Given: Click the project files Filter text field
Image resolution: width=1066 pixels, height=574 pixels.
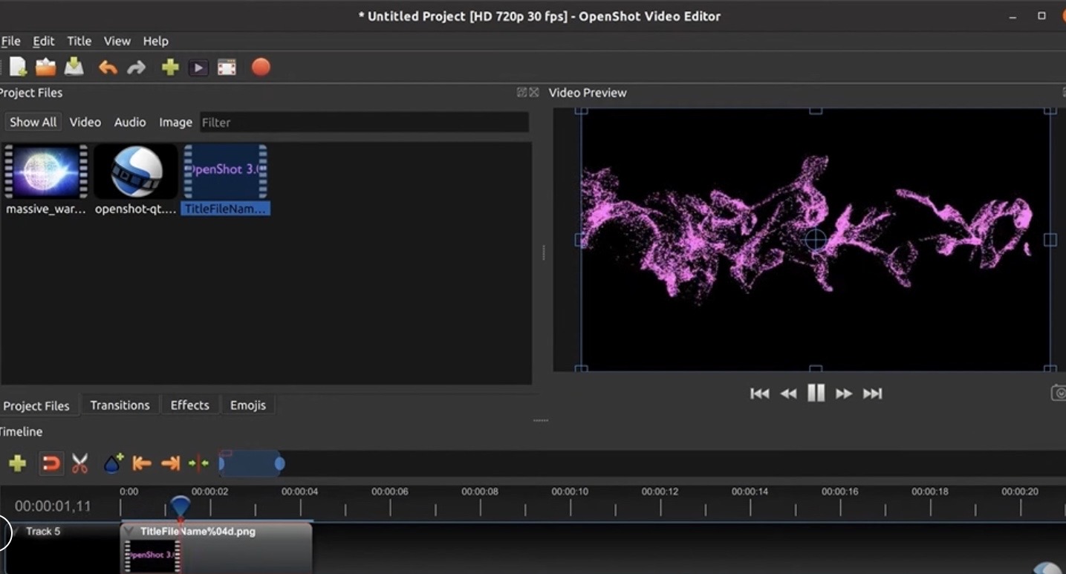Looking at the screenshot, I should coord(363,123).
